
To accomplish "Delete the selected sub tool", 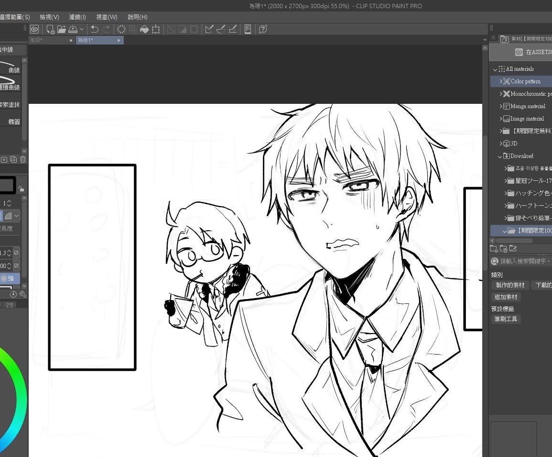I will (x=23, y=159).
